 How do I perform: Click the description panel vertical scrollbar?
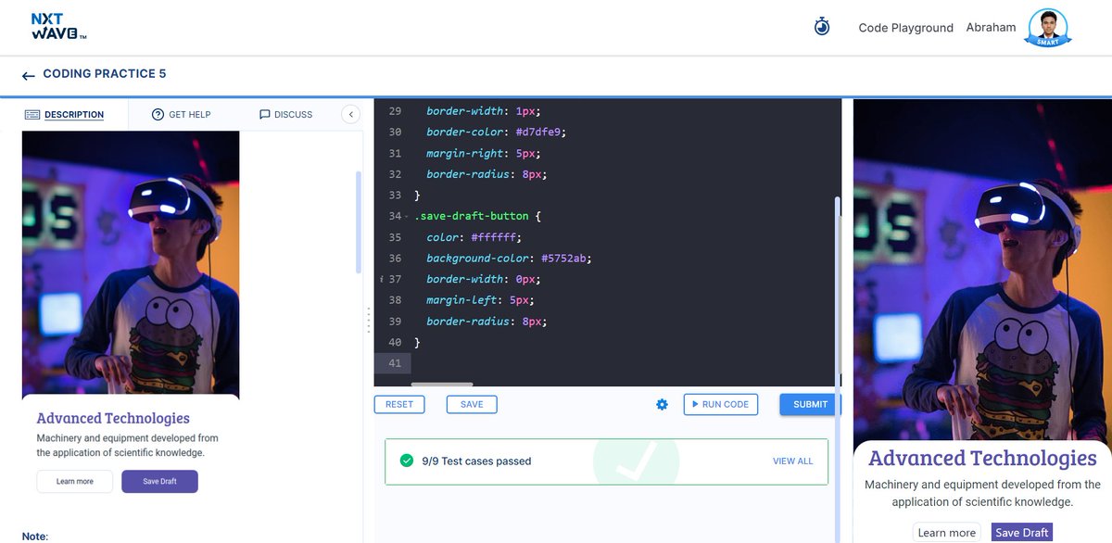point(359,221)
